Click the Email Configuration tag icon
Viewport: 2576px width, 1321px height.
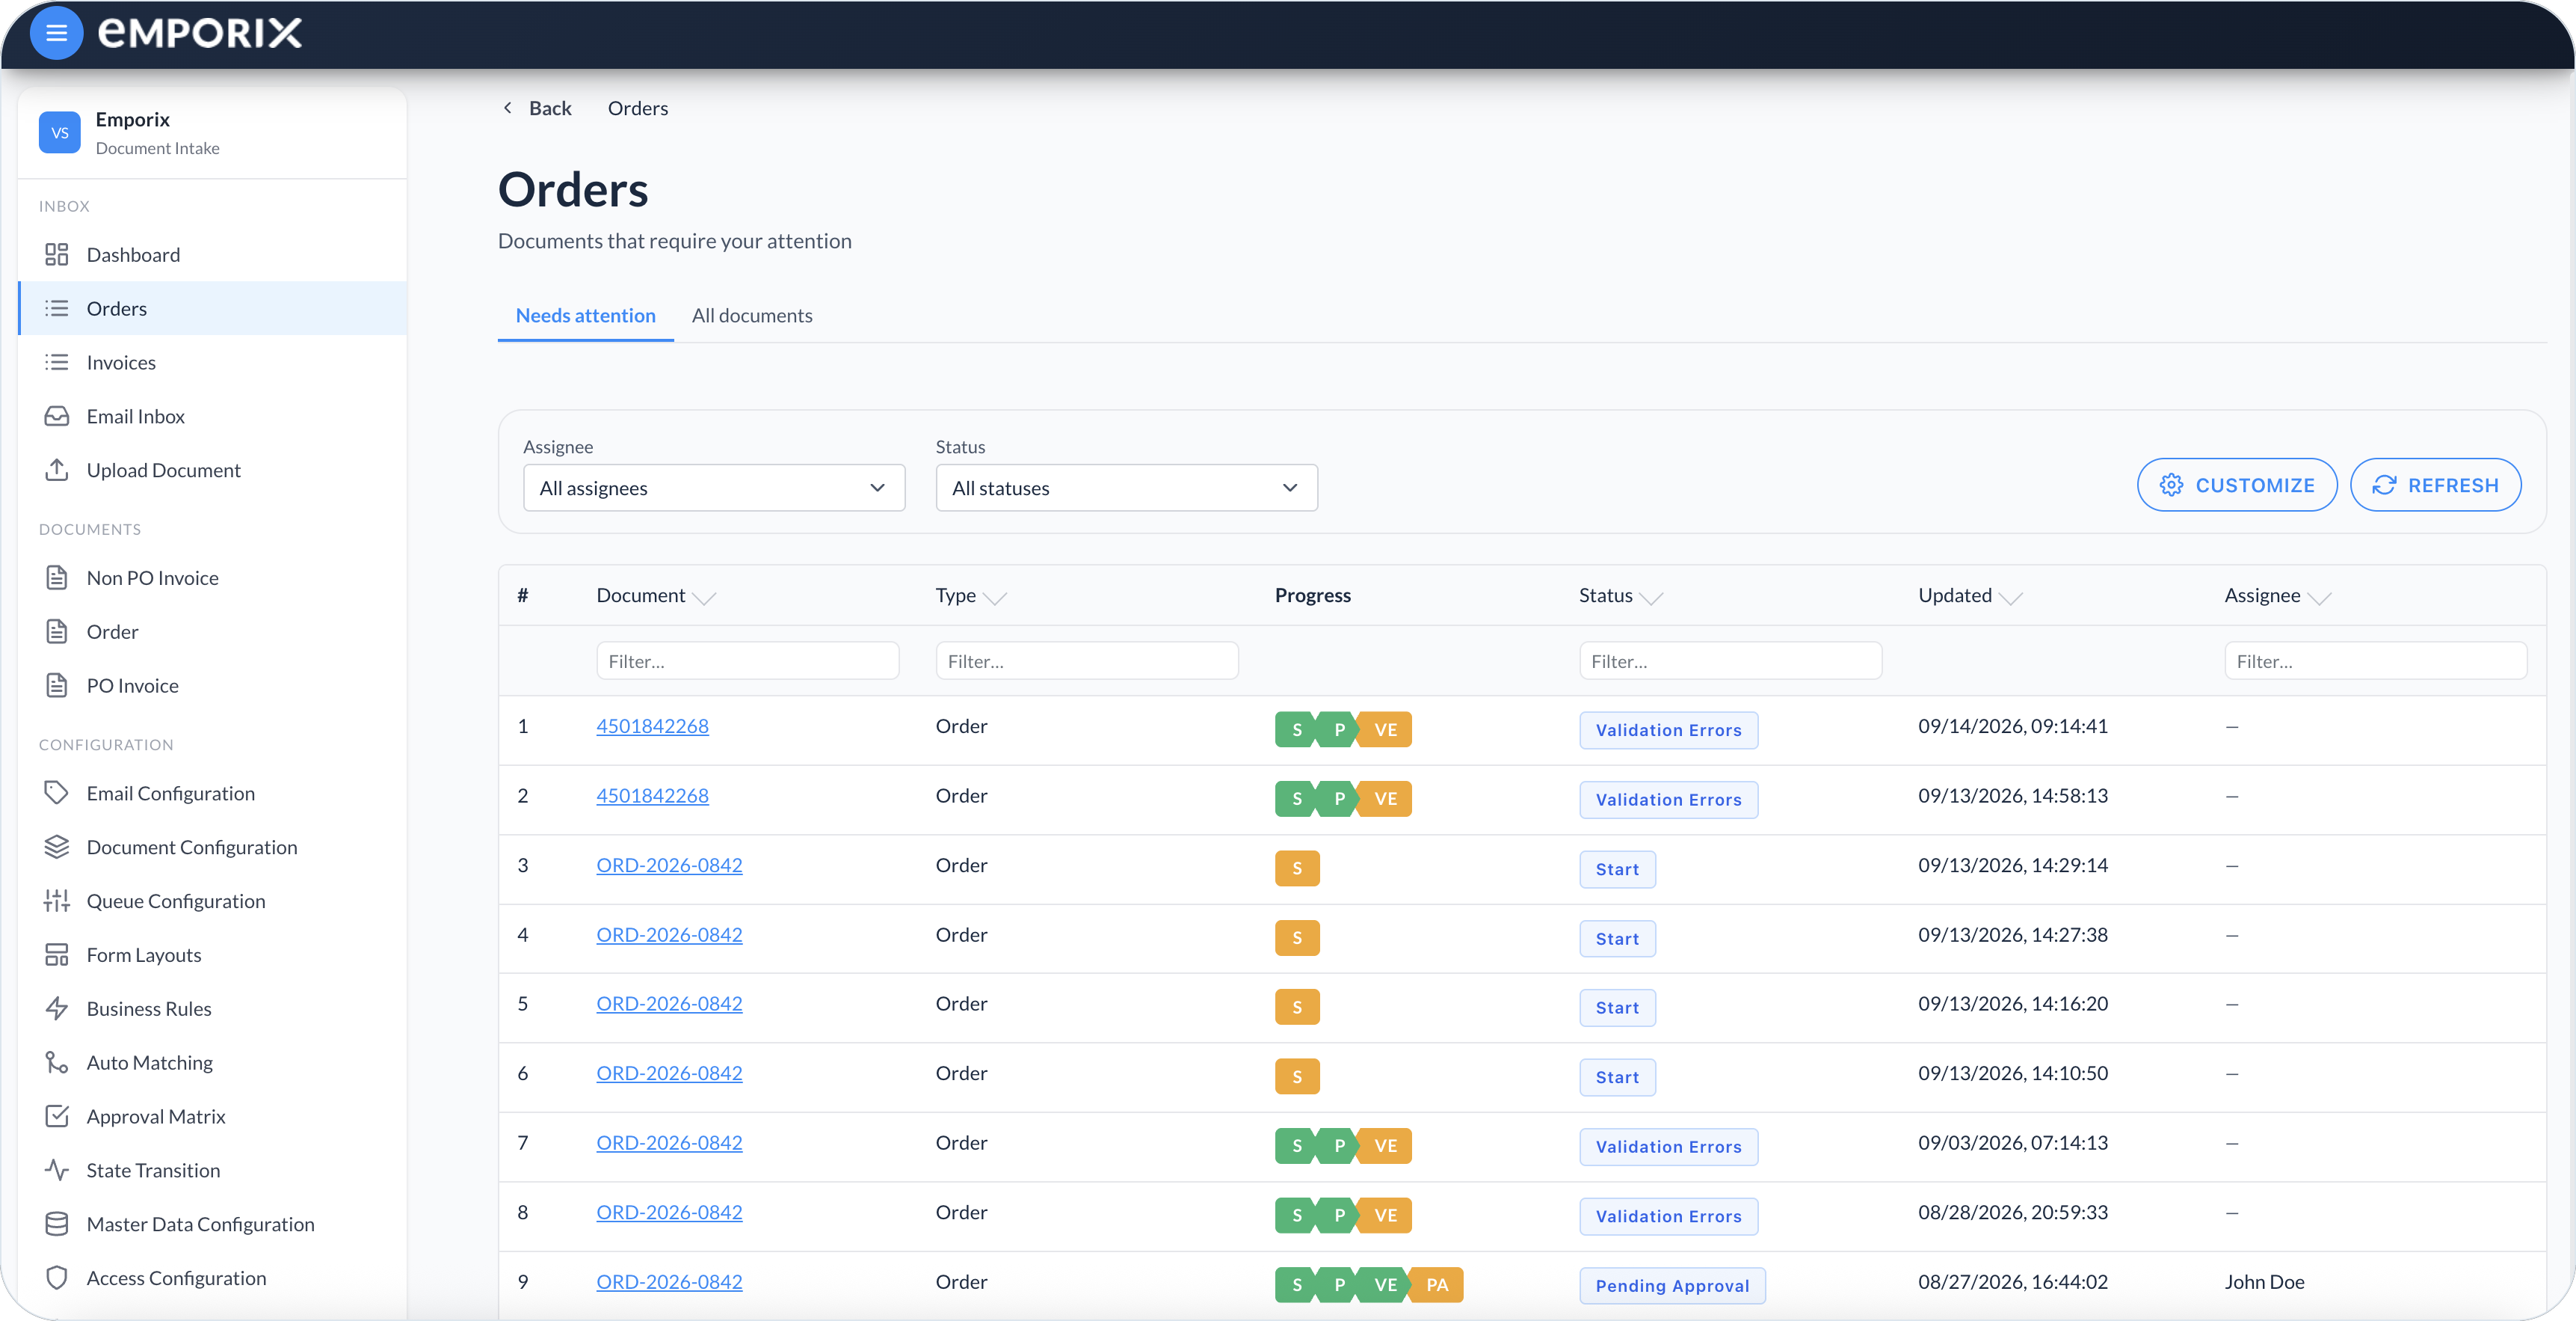coord(57,793)
